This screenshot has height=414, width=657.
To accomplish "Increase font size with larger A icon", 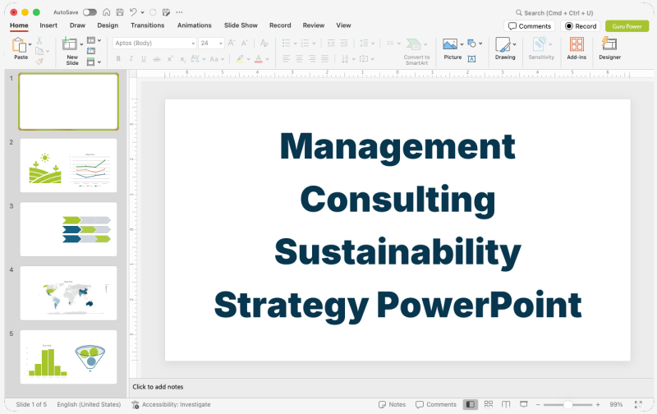I will click(x=232, y=43).
